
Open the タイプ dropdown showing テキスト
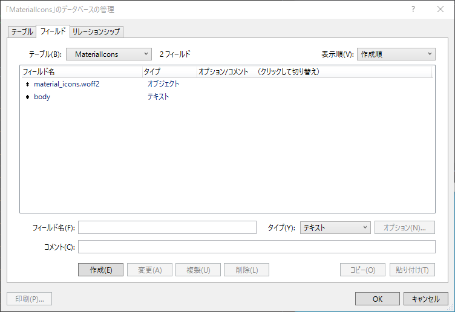pyautogui.click(x=335, y=227)
